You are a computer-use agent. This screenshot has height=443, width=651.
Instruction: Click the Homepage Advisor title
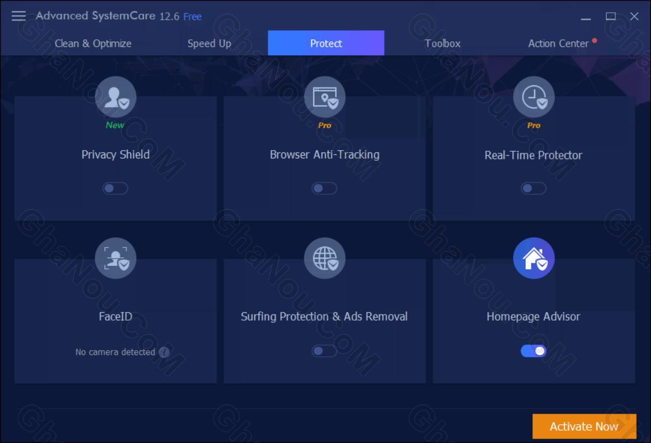pos(534,317)
